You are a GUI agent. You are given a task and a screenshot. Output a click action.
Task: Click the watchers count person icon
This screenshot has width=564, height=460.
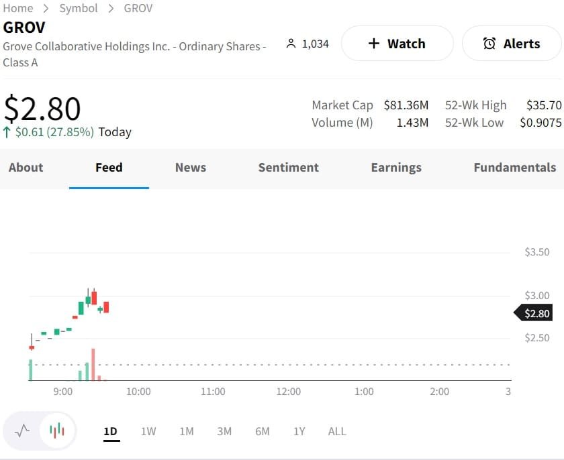[291, 43]
